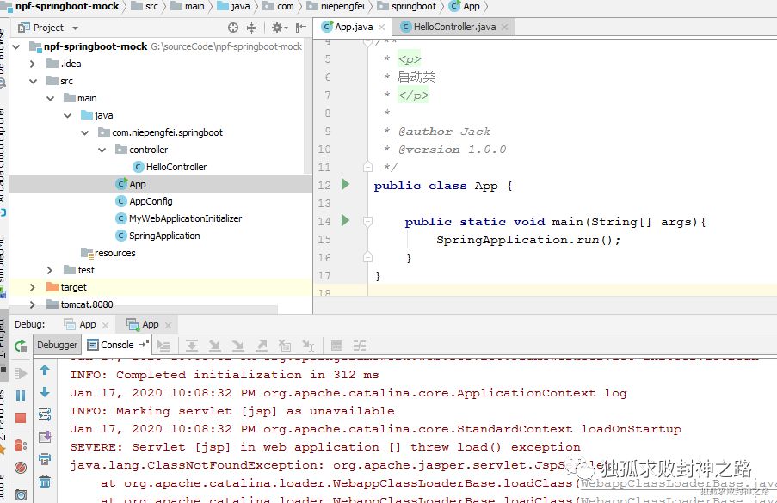Screen dimensions: 777x503
Task: Click the SpringApplication.run() code line
Action: [x=528, y=240]
